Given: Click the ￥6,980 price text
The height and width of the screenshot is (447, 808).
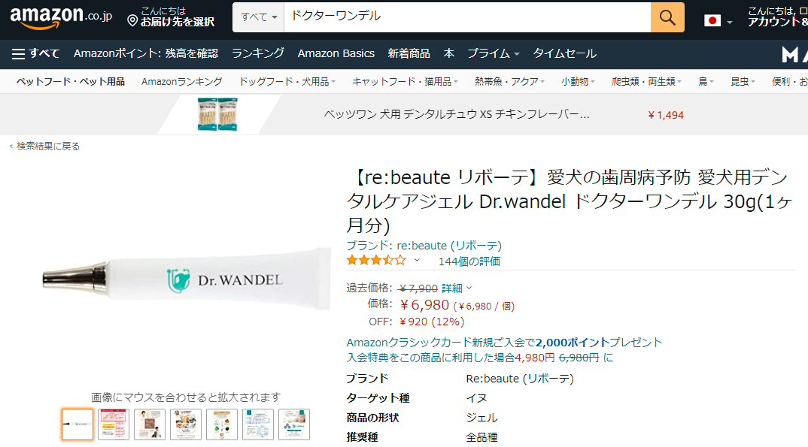Looking at the screenshot, I should [424, 305].
